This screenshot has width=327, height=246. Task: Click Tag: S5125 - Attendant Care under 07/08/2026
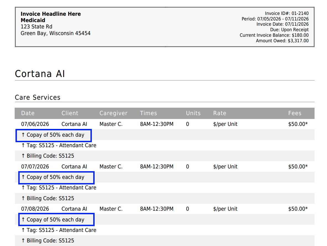59,230
